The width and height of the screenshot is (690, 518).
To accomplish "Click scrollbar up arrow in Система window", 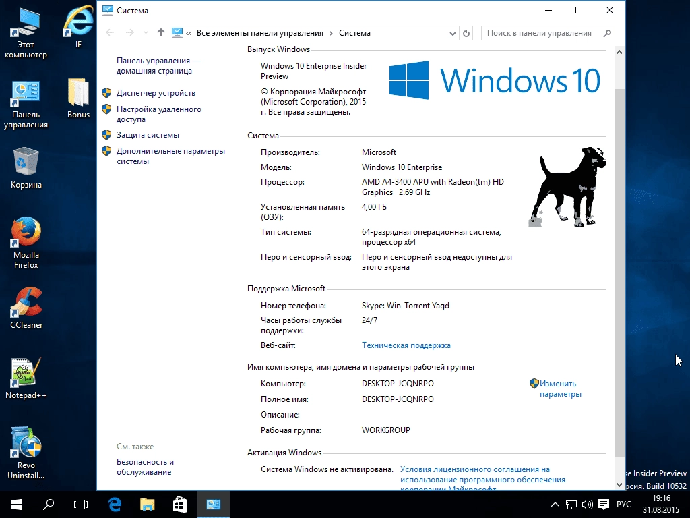I will point(620,52).
